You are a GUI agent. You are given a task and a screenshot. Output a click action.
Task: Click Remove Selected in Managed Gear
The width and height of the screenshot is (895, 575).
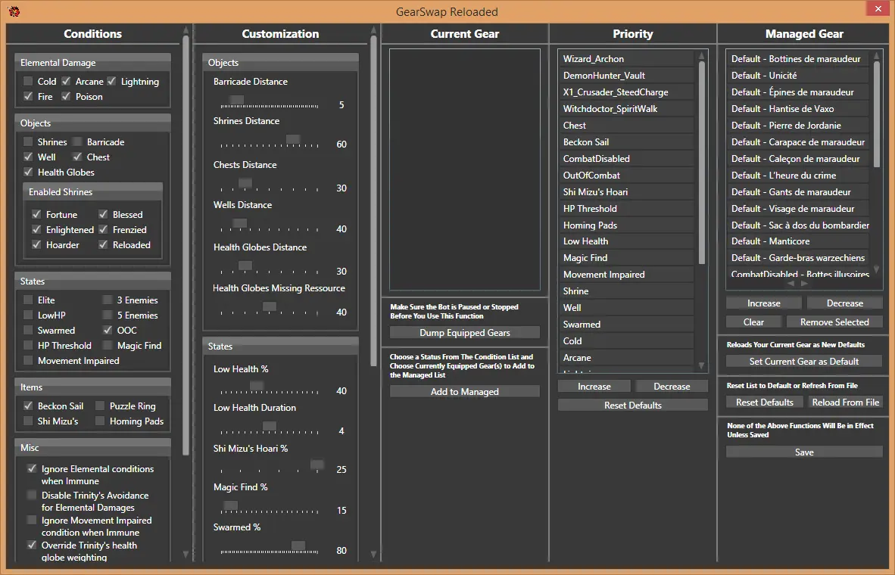834,322
